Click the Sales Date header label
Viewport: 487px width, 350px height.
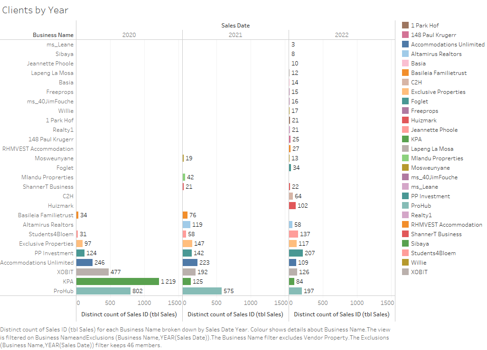[235, 26]
